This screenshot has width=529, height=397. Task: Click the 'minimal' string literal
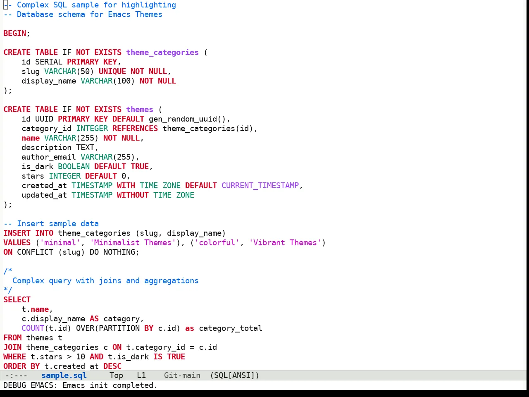click(x=60, y=243)
